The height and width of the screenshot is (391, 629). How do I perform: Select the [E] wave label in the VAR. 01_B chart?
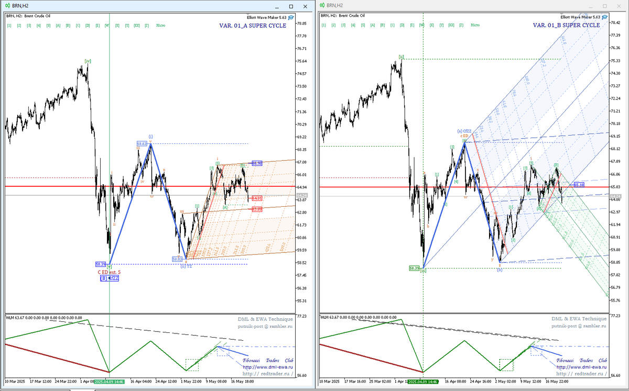coord(411,25)
